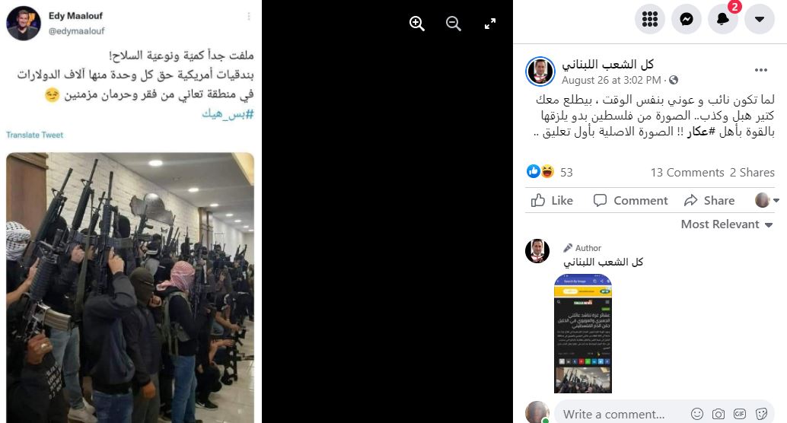787x423 pixels.
Task: Zoom out of the photo
Action: click(x=453, y=23)
